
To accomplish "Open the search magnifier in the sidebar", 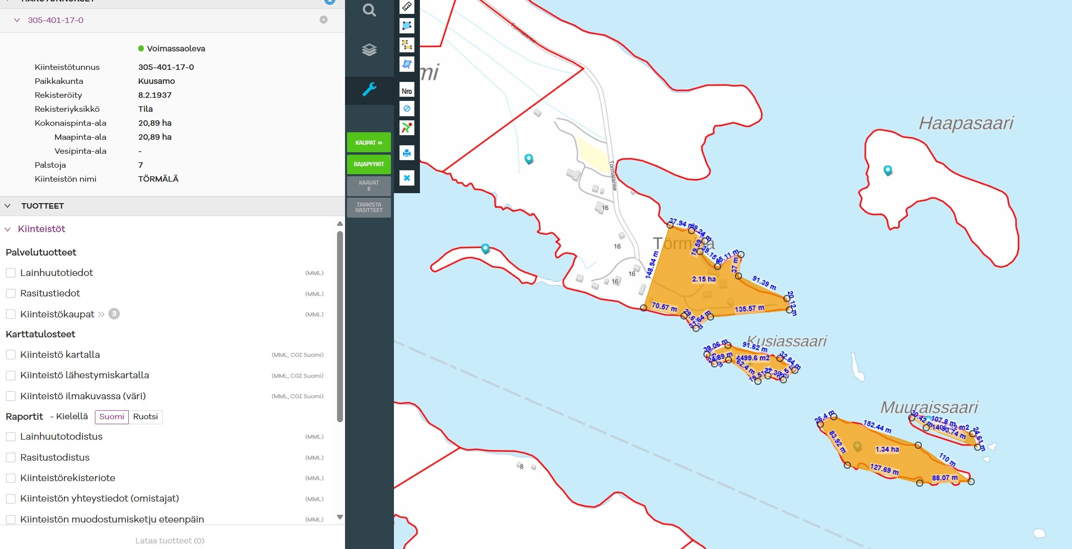I will (x=369, y=10).
